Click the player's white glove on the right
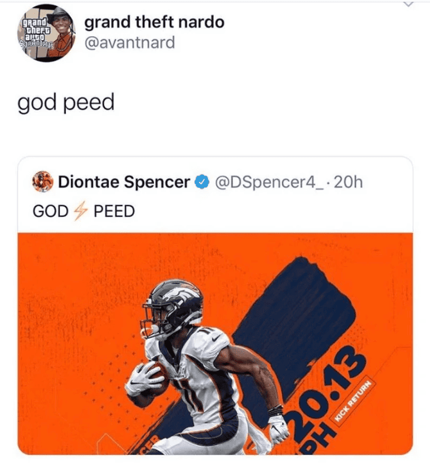 (277, 427)
